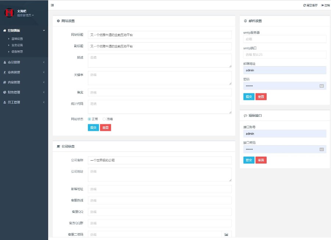Select the 正常 website status radio
331x240 pixels.
click(89, 119)
